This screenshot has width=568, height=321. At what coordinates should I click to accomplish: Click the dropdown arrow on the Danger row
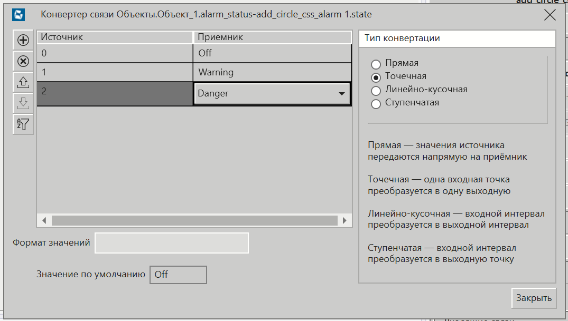click(342, 93)
